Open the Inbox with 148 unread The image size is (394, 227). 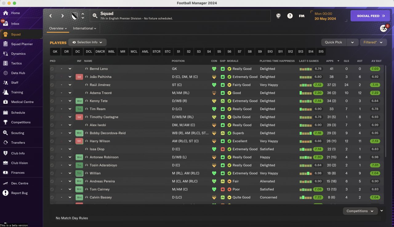[15, 24]
